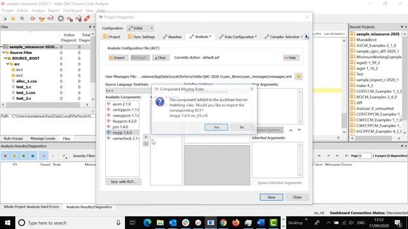Switch to the Compiler Selection tab
408x229 pixels.
pos(282,37)
